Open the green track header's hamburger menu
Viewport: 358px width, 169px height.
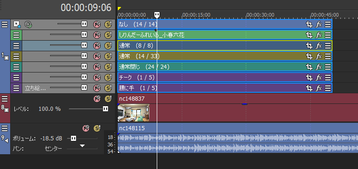point(16,35)
